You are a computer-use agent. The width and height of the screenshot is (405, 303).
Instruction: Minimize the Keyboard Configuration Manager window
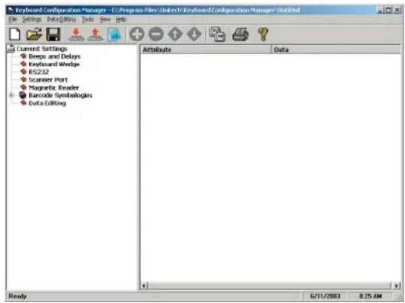click(x=380, y=10)
